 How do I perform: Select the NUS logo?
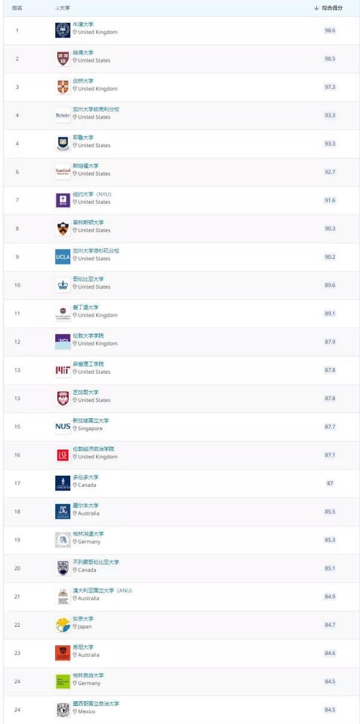tap(63, 427)
